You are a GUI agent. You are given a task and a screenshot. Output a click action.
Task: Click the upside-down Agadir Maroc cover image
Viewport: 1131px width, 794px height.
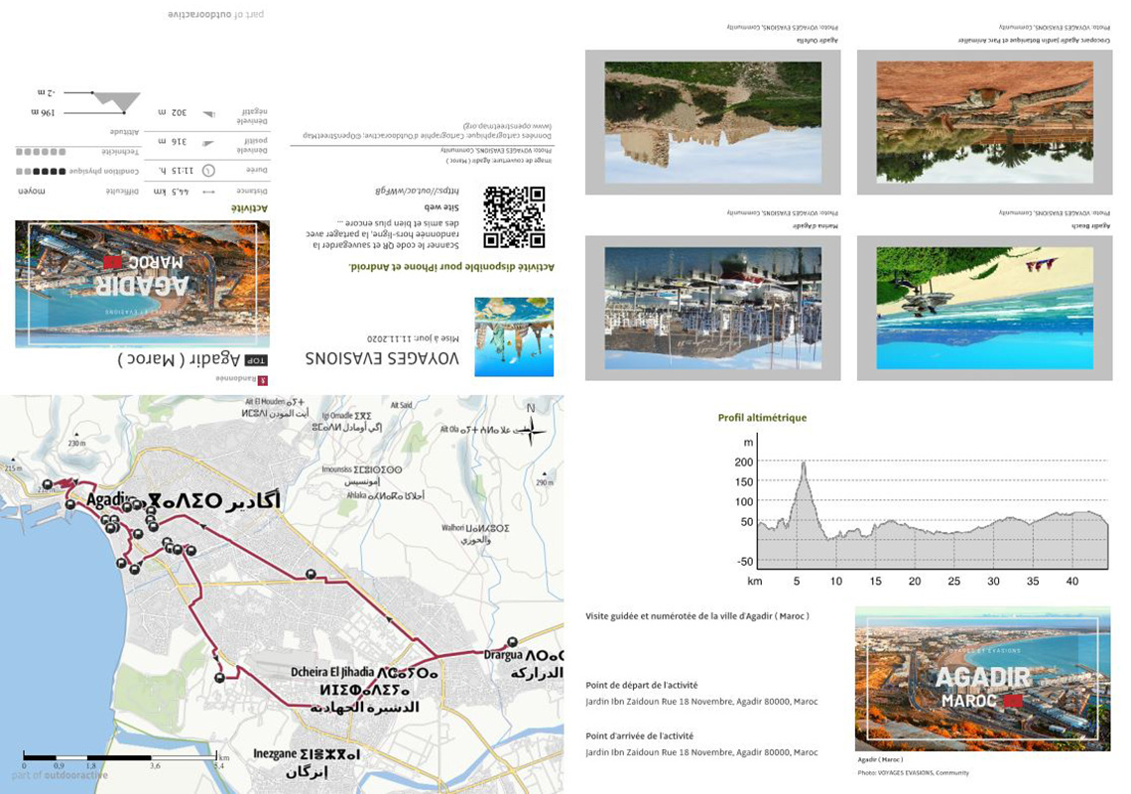coord(142,284)
